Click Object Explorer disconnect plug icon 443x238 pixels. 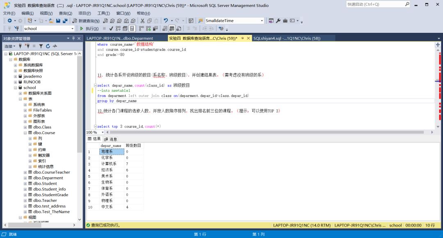(27, 46)
